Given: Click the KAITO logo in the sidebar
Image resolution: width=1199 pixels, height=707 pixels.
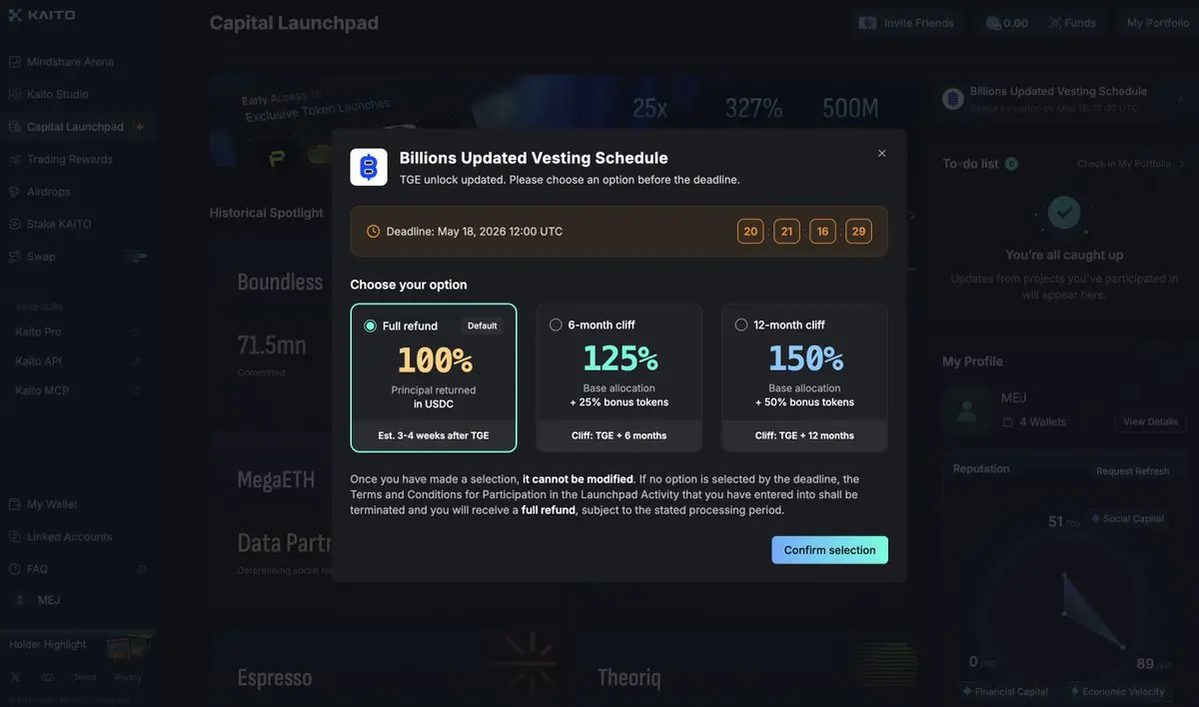Looking at the screenshot, I should (x=42, y=15).
